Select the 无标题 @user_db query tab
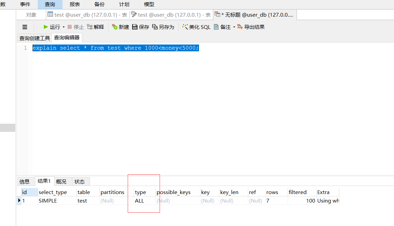The image size is (394, 226). click(255, 15)
